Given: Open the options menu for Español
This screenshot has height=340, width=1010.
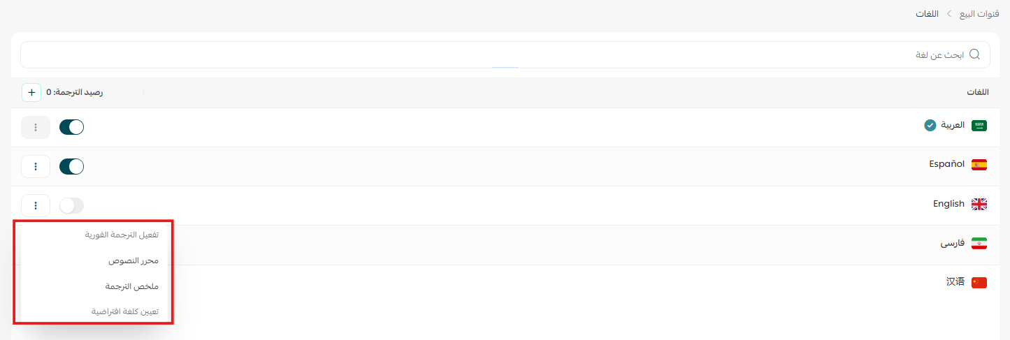Looking at the screenshot, I should [x=36, y=166].
